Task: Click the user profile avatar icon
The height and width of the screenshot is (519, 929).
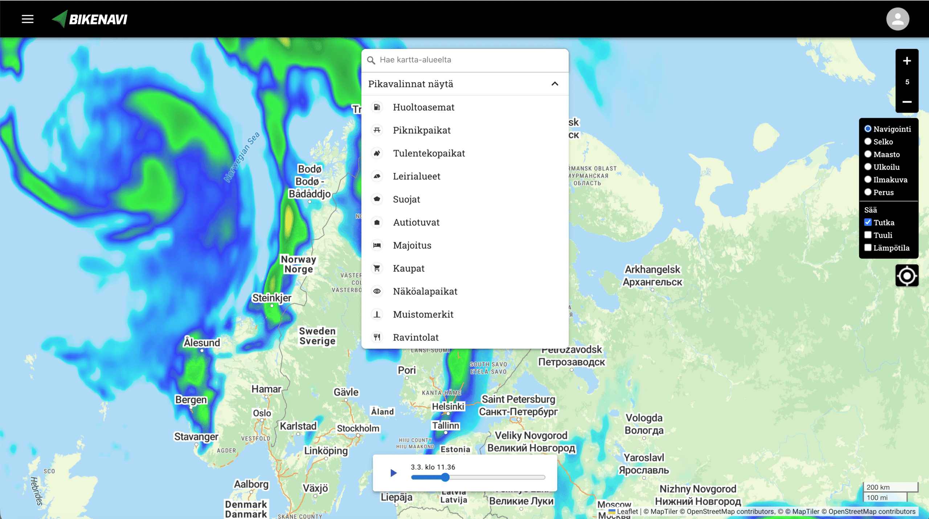Action: pos(897,19)
